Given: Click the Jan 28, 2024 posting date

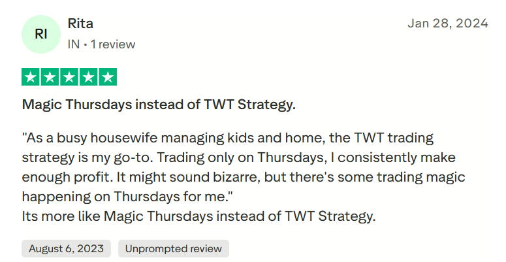Looking at the screenshot, I should tap(447, 24).
